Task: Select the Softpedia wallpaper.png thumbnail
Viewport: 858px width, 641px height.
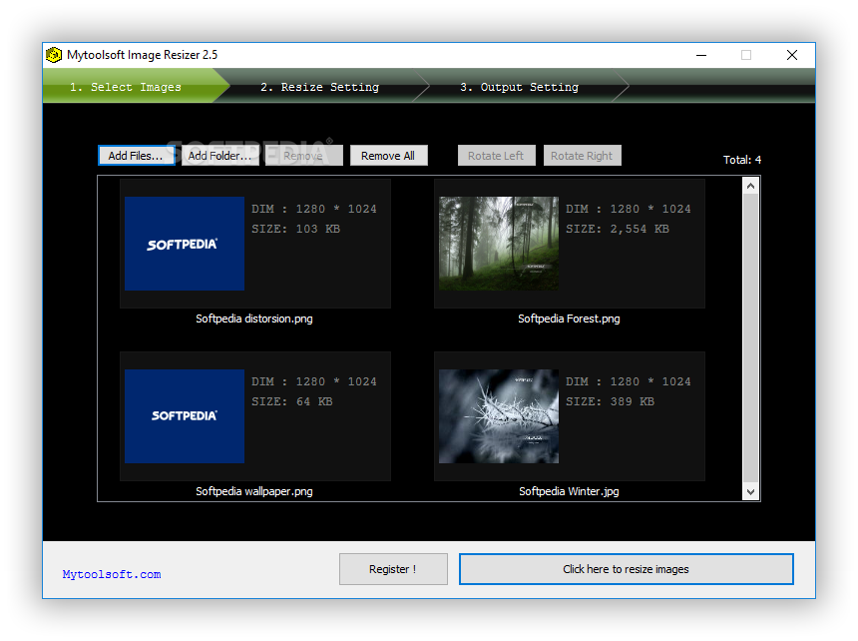Action: click(x=185, y=416)
